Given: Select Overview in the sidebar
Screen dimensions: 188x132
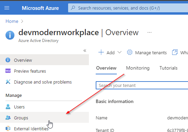Looking at the screenshot, I should (x=44, y=60).
